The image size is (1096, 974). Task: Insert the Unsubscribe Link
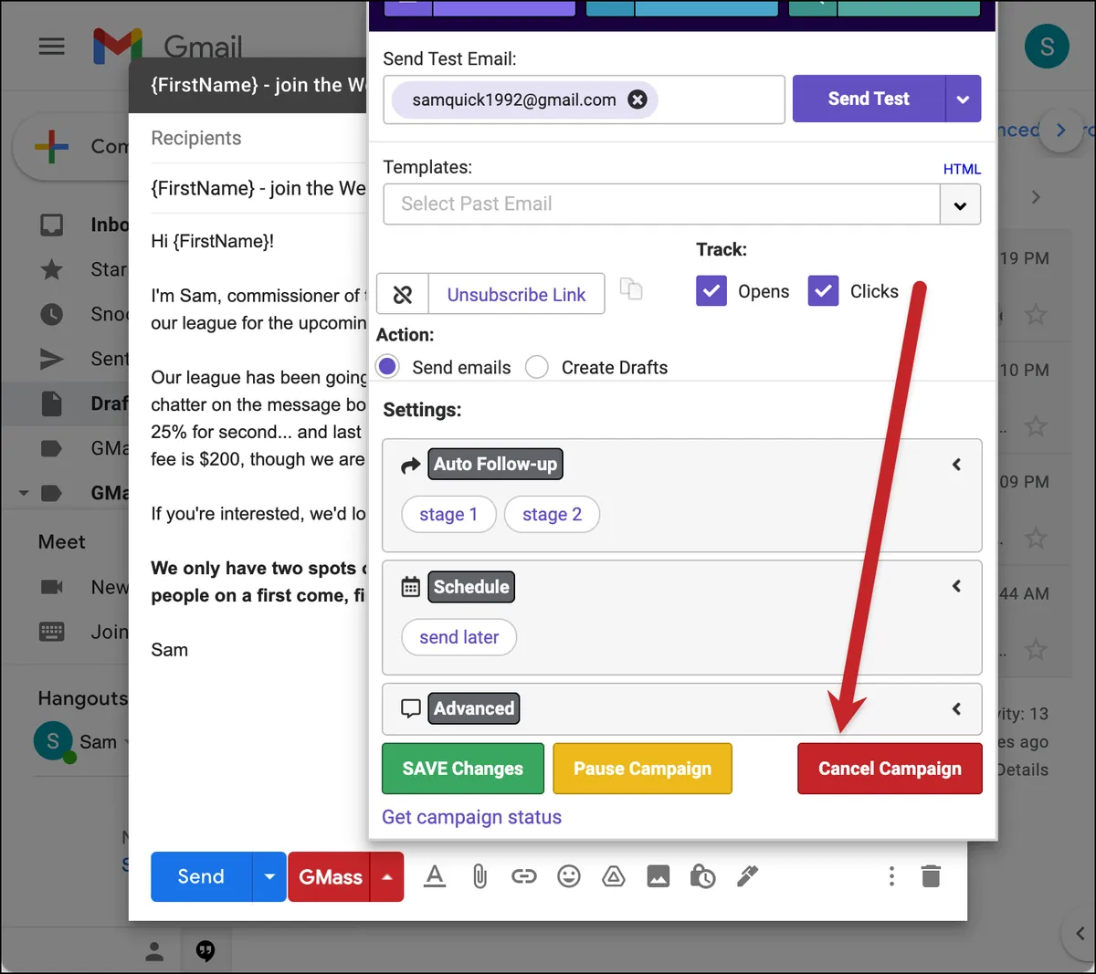516,294
